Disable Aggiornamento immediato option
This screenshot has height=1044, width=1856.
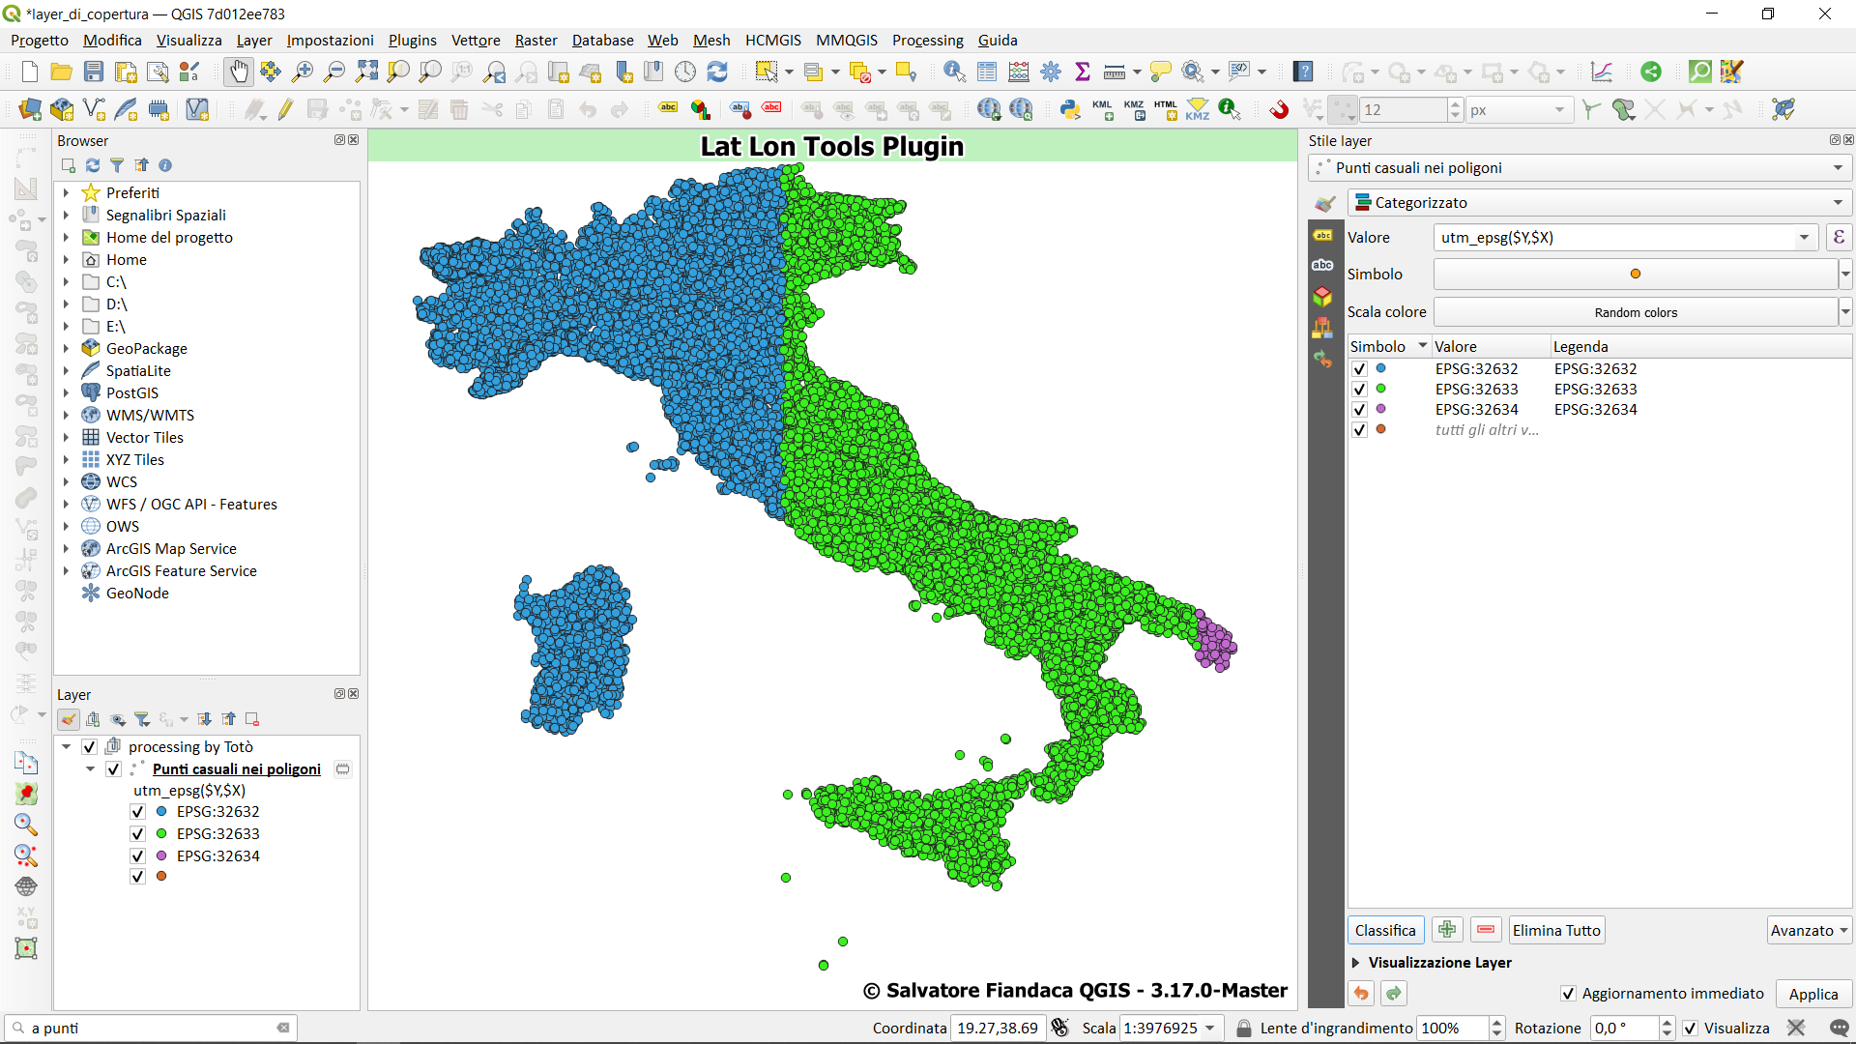(x=1568, y=994)
